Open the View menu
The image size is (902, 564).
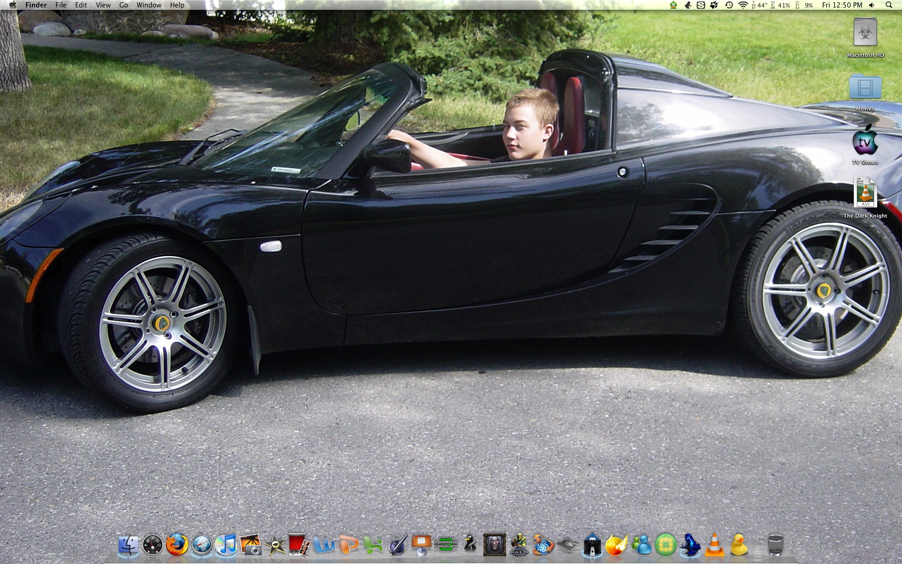click(x=103, y=5)
